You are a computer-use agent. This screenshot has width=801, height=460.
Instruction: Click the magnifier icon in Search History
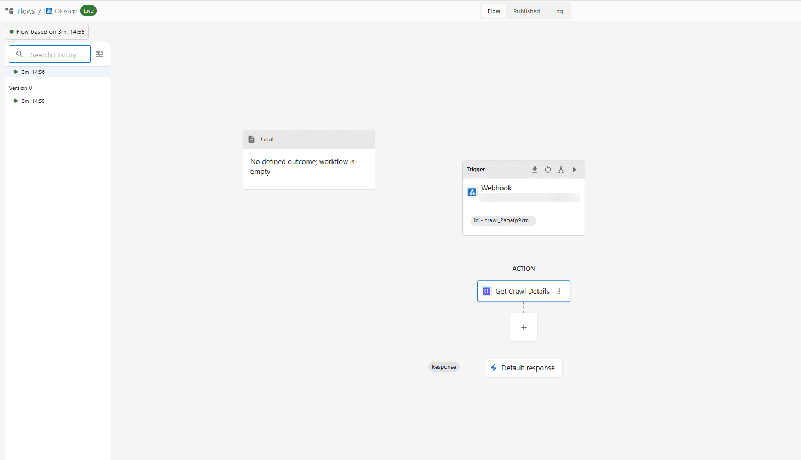pyautogui.click(x=20, y=54)
